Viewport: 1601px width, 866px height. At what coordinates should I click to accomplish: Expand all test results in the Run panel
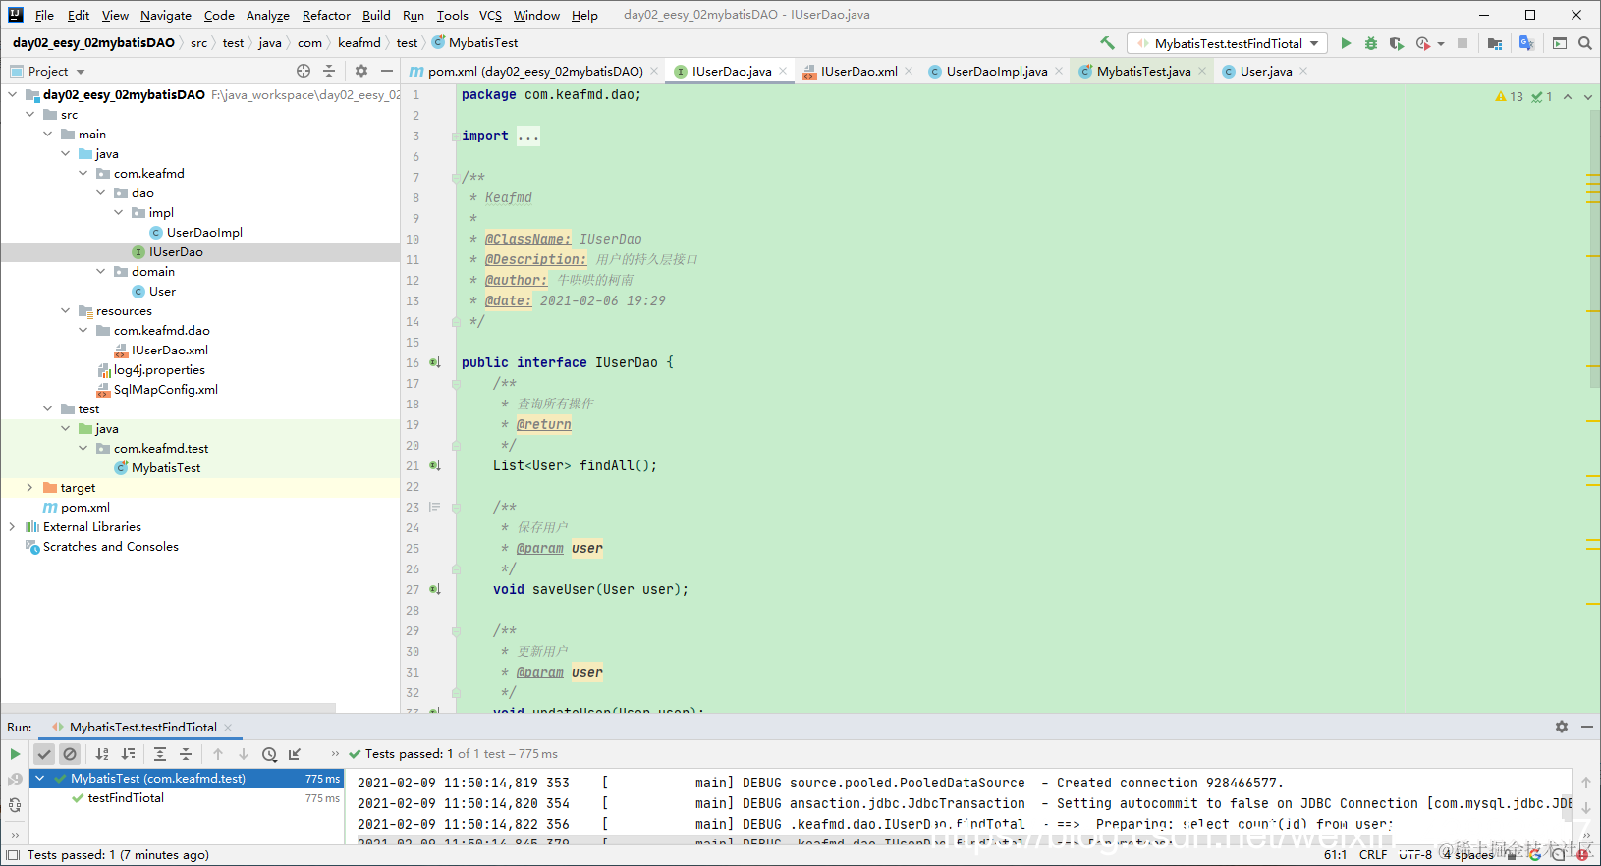pos(160,754)
